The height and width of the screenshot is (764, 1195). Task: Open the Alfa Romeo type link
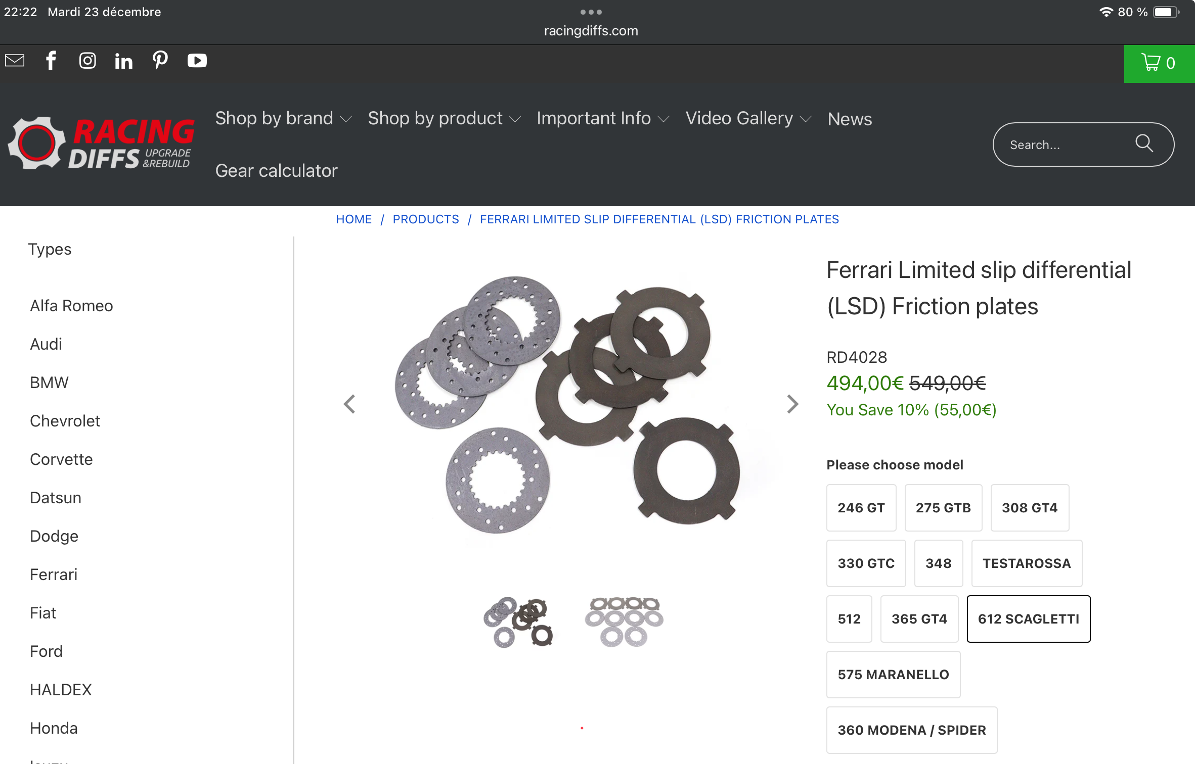tap(71, 306)
